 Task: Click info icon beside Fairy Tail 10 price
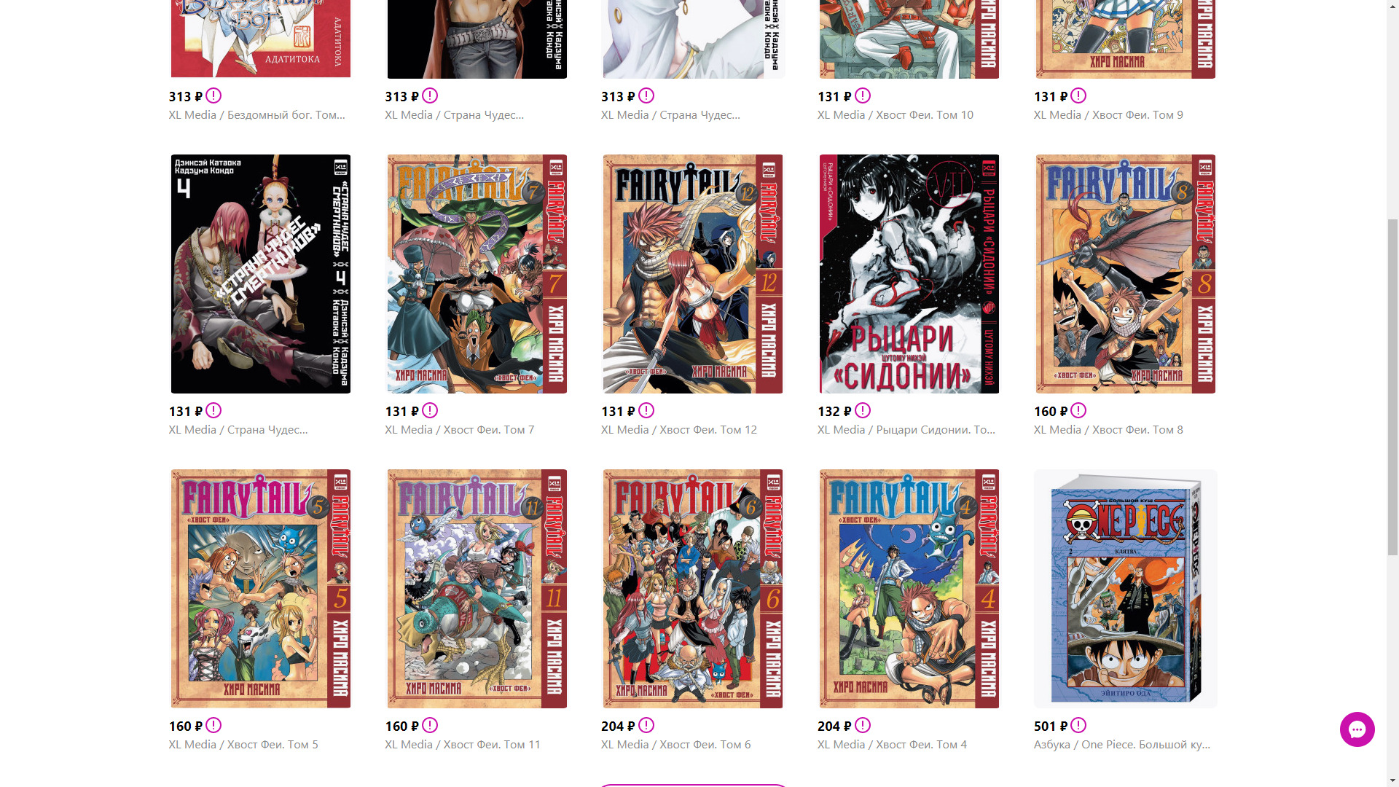(863, 95)
